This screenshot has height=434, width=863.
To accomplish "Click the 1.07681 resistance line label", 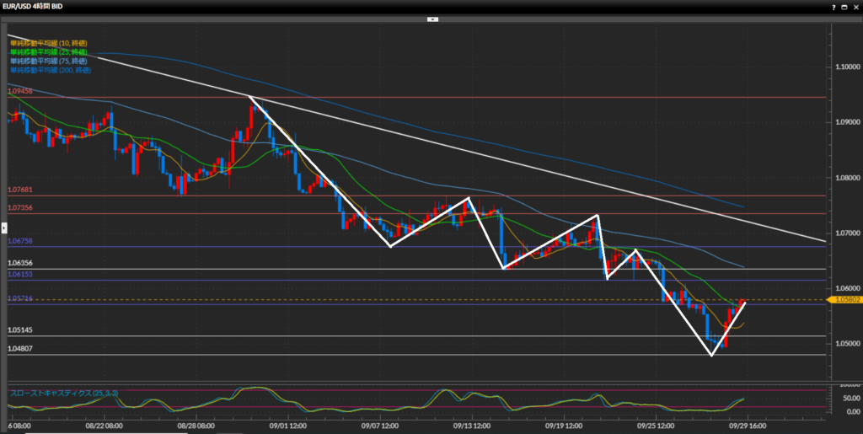I will point(19,190).
